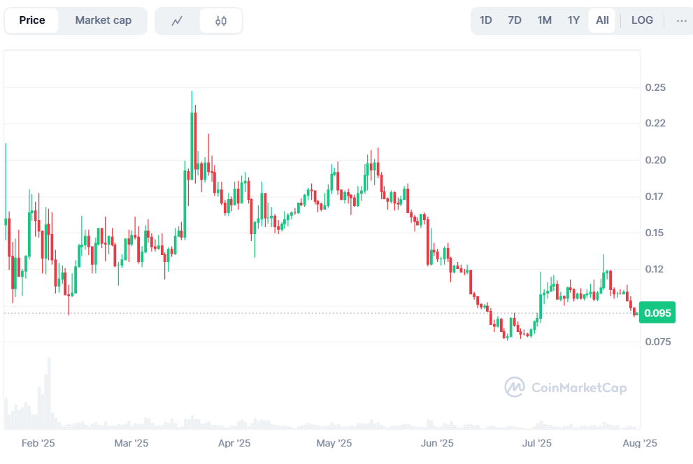This screenshot has width=693, height=464.
Task: Select the candlestick chart icon
Action: tap(221, 21)
